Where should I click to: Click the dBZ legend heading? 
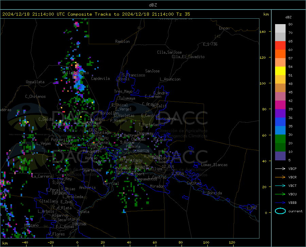(x=288, y=17)
